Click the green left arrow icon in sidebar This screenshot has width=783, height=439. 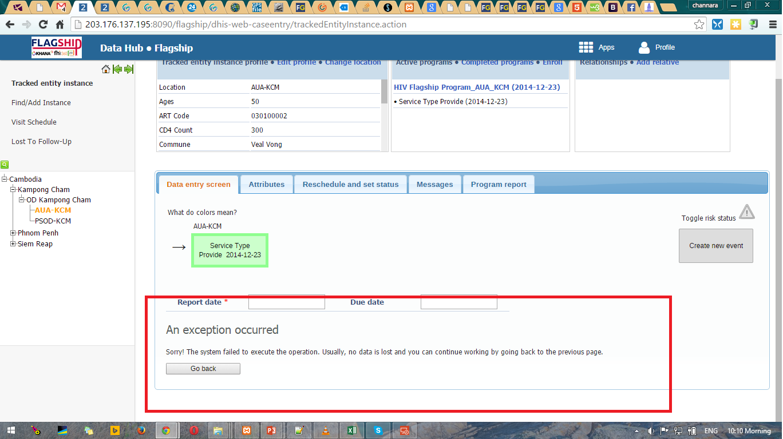coord(117,69)
